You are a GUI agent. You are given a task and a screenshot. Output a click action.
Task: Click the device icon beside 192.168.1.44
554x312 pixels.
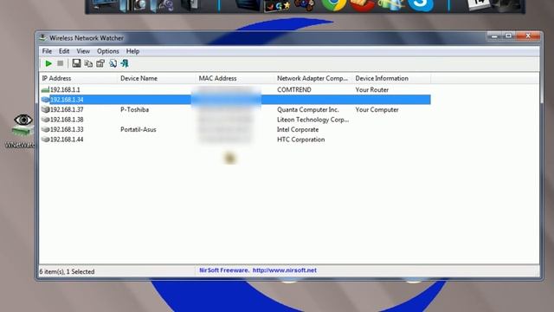[x=45, y=140]
